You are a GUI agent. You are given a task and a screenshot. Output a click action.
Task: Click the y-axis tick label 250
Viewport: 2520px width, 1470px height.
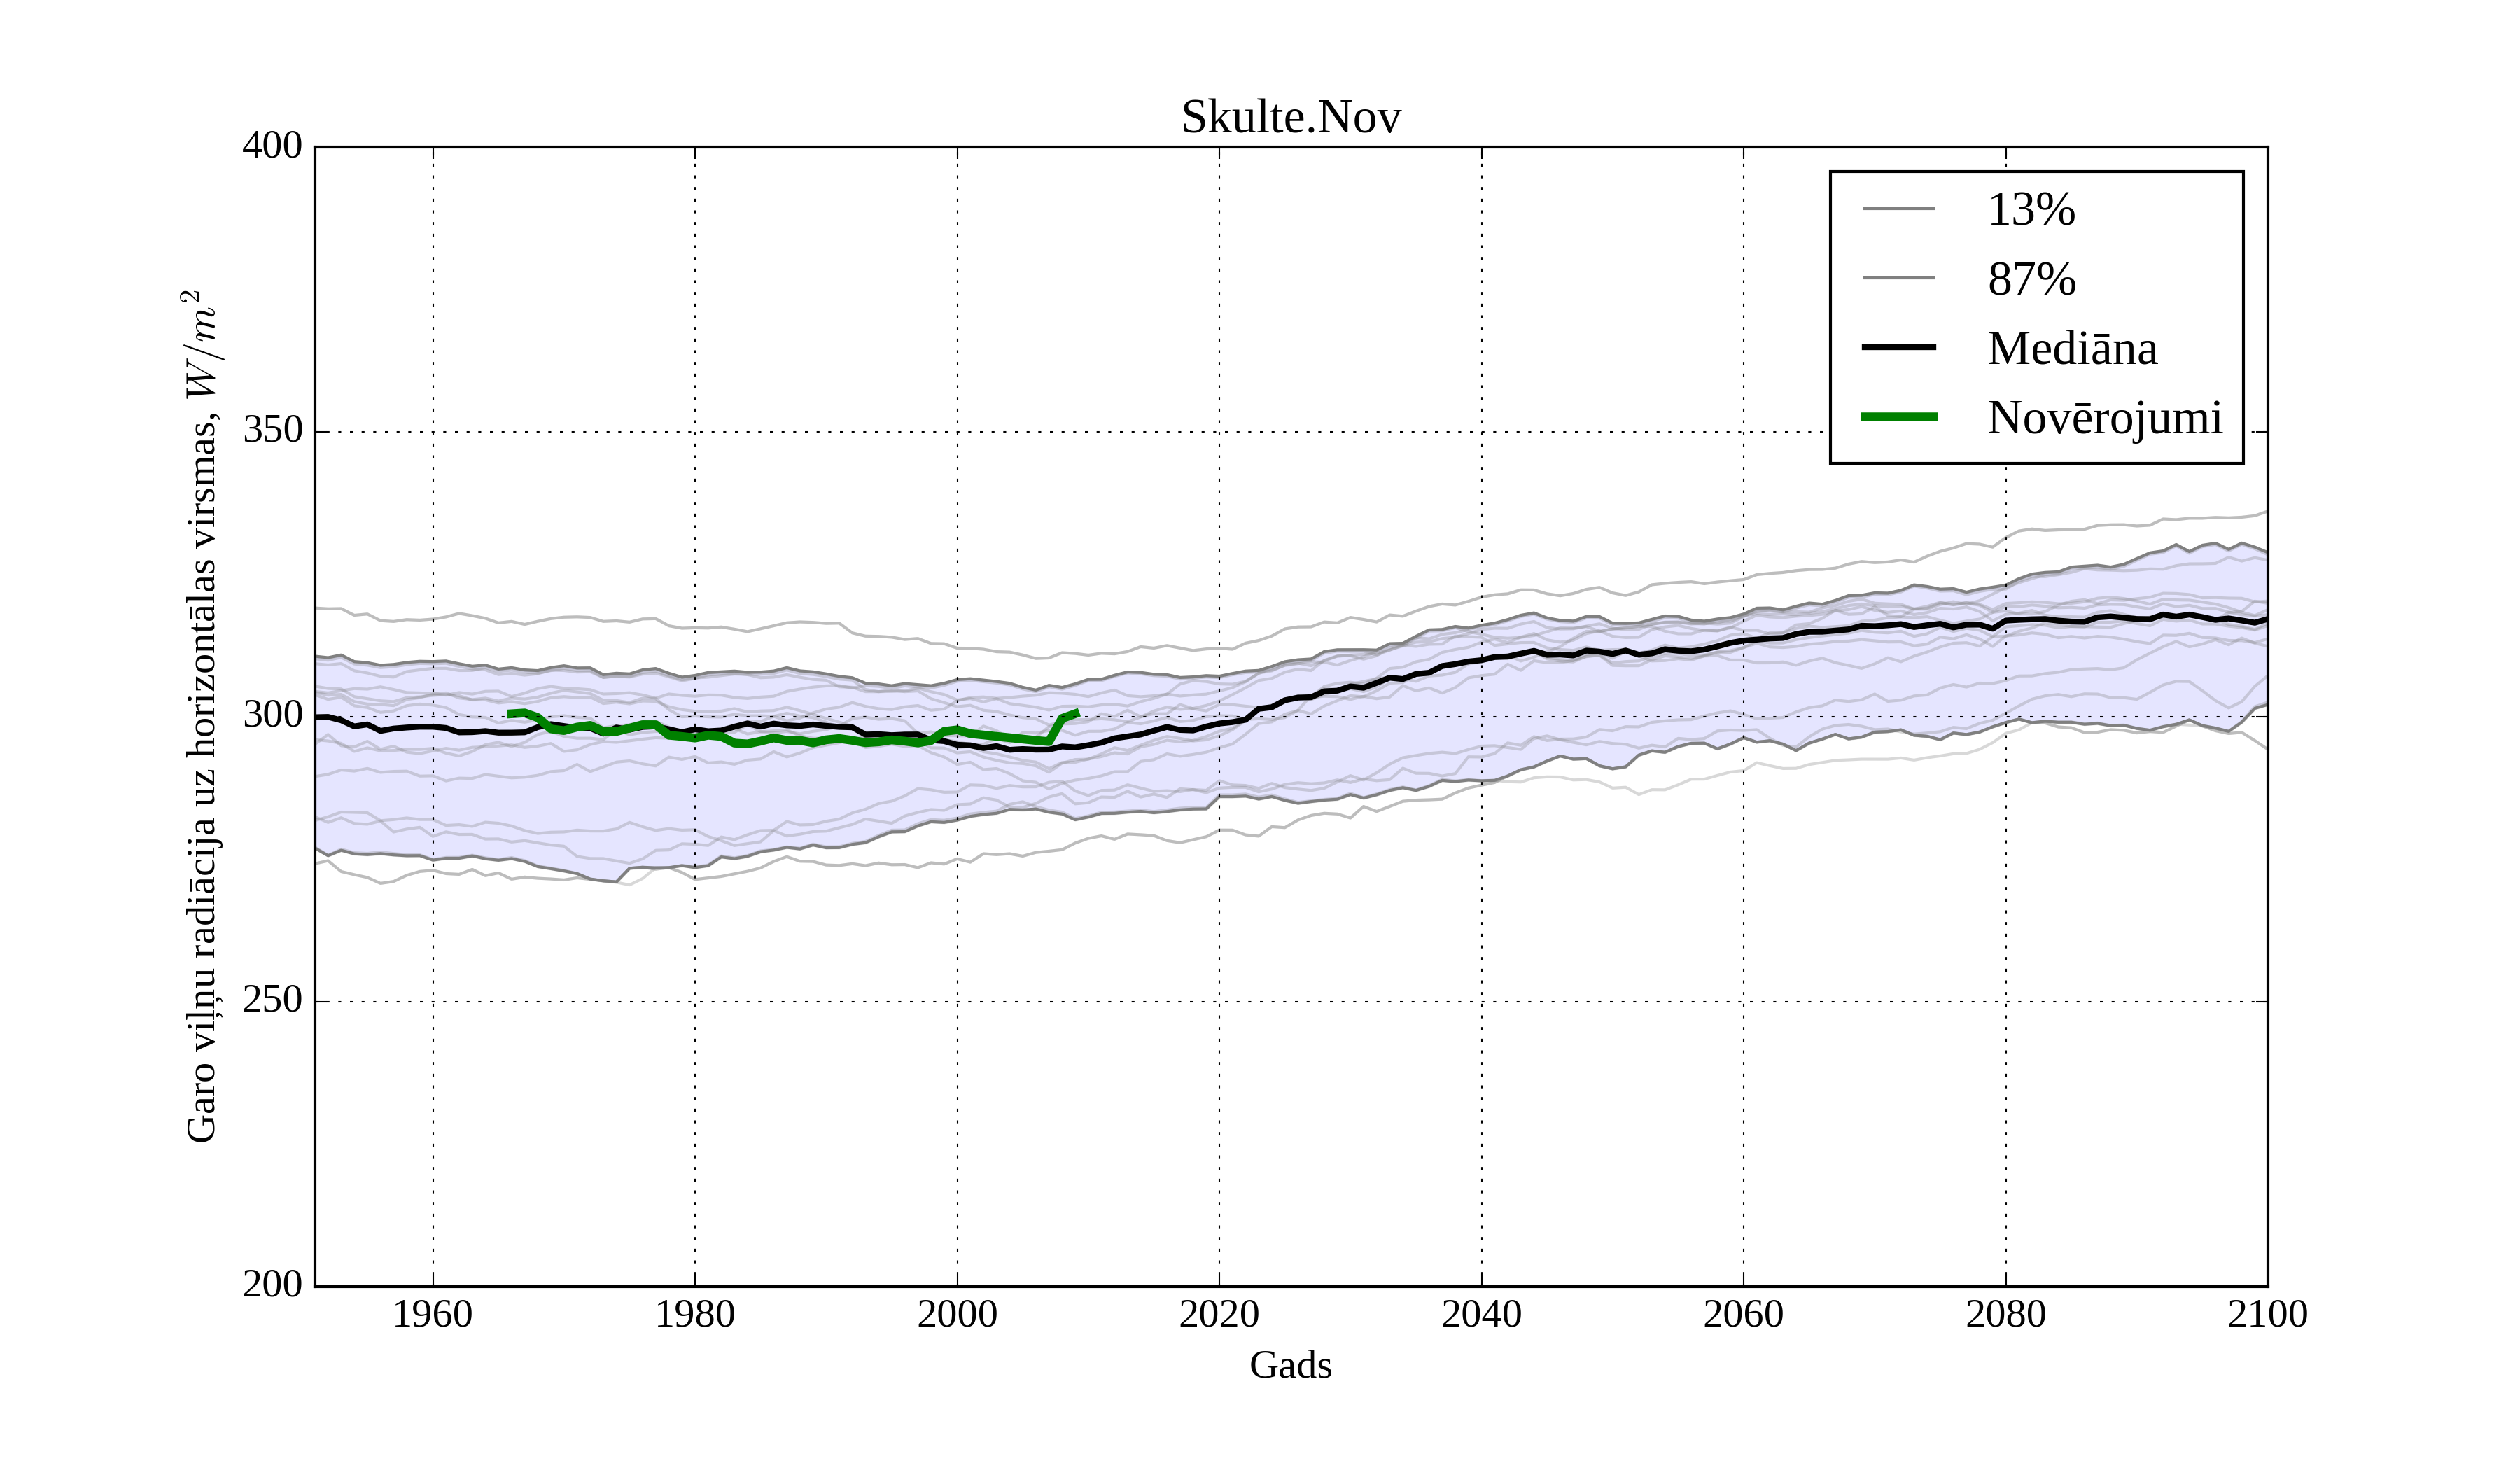pos(272,999)
